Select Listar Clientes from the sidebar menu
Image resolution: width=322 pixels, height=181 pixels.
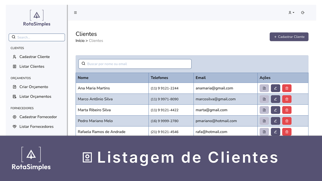tap(31, 66)
